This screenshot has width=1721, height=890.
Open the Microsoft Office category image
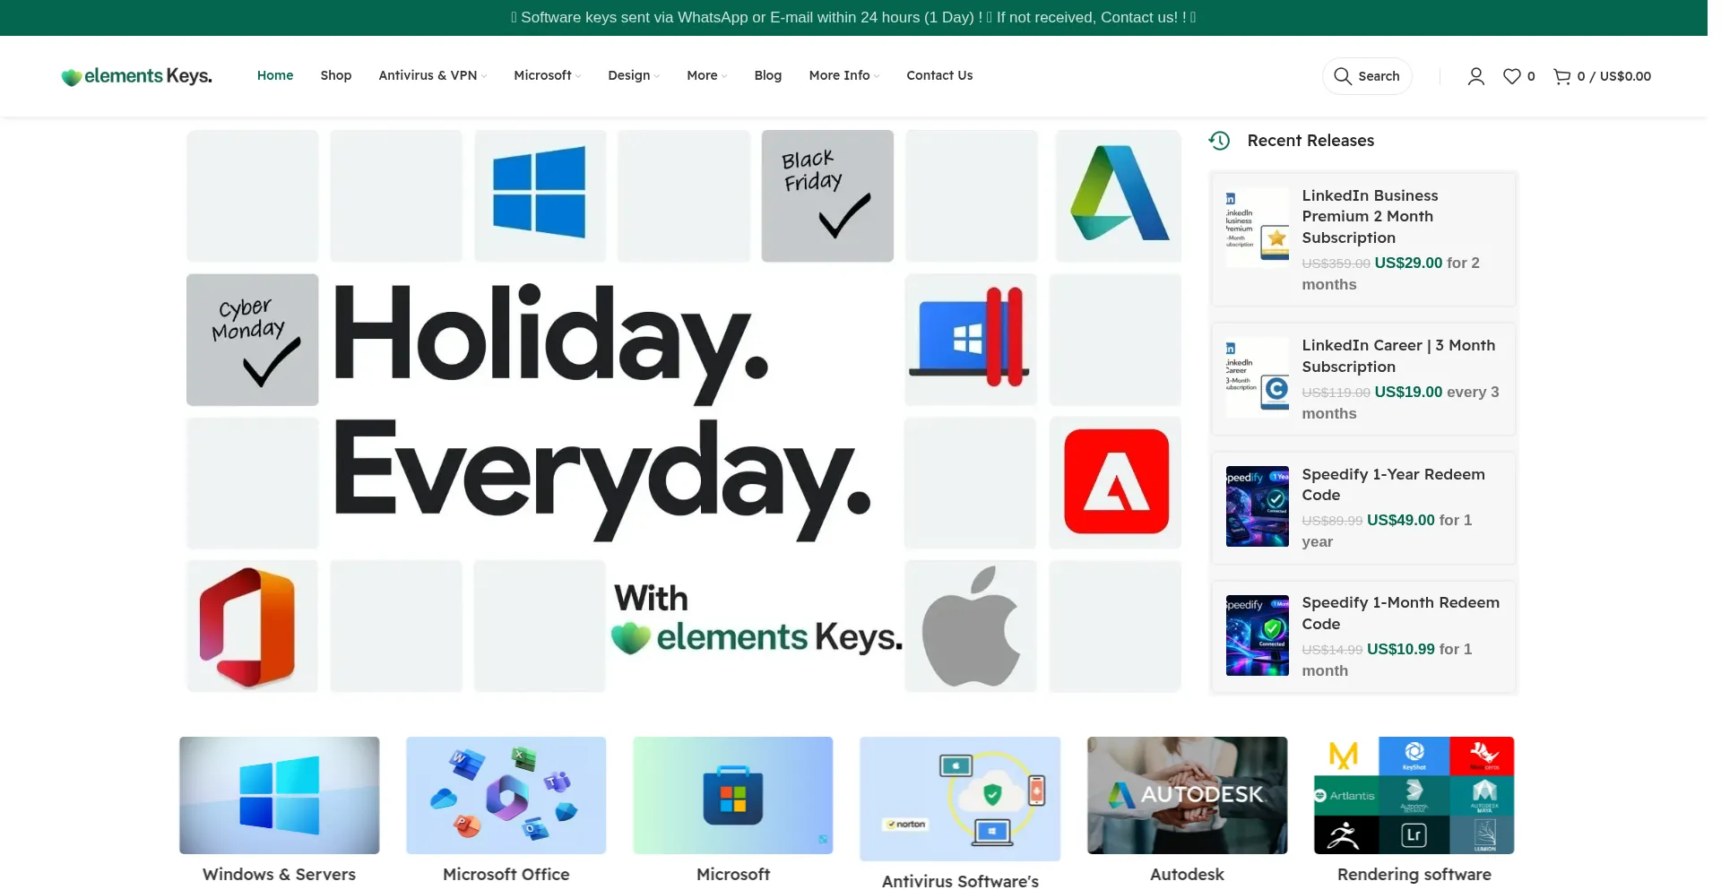pos(506,795)
